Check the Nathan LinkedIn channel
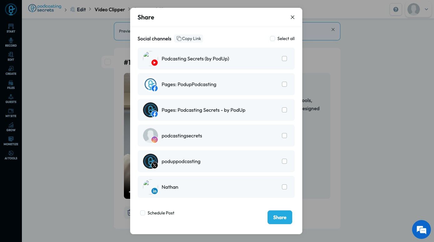 284,187
